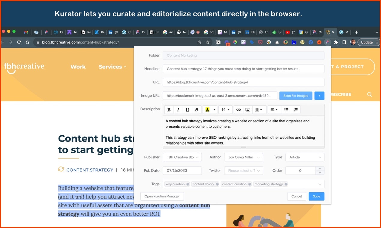Remove the 'content library' tag

[x=217, y=184]
